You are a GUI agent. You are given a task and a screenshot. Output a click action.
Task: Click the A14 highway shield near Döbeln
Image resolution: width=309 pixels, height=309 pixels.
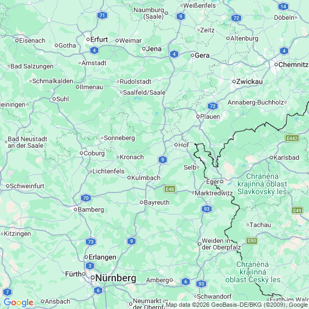point(283,7)
